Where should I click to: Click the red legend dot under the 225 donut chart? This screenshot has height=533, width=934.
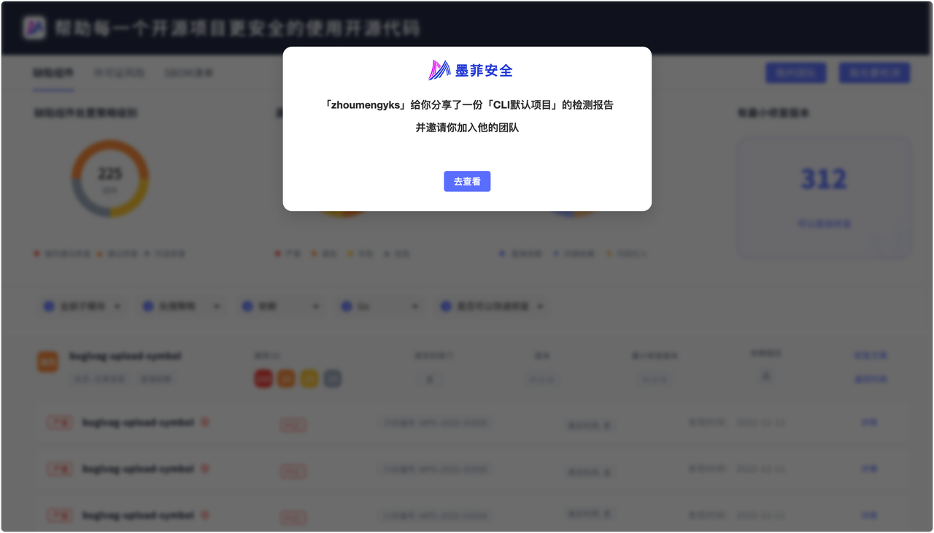(x=36, y=254)
